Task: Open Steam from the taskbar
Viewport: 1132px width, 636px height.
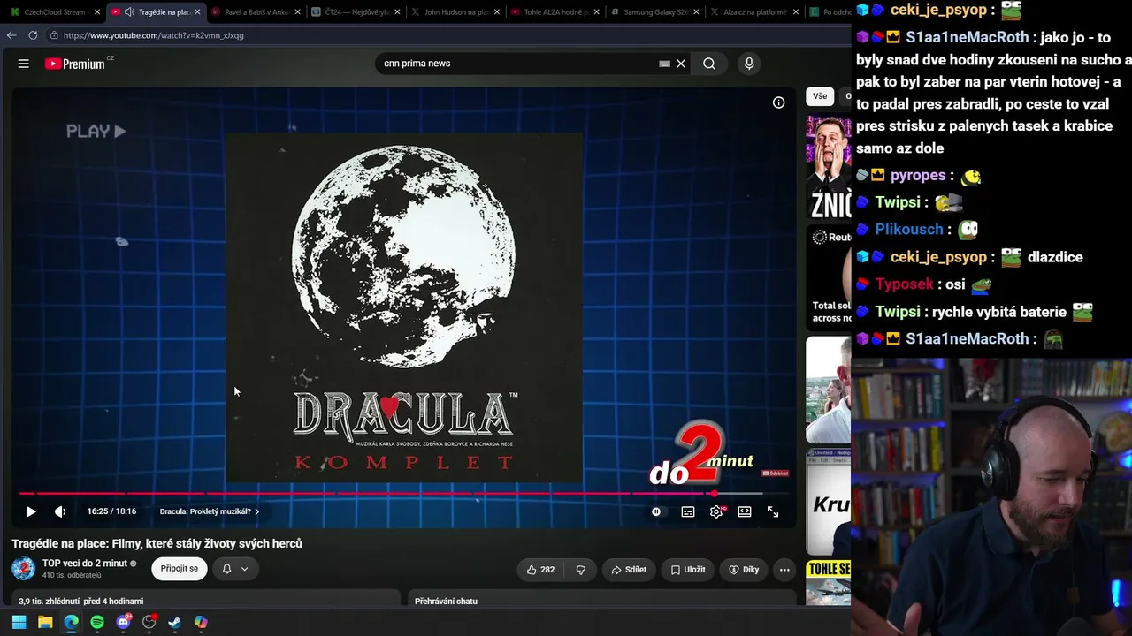Action: click(175, 622)
